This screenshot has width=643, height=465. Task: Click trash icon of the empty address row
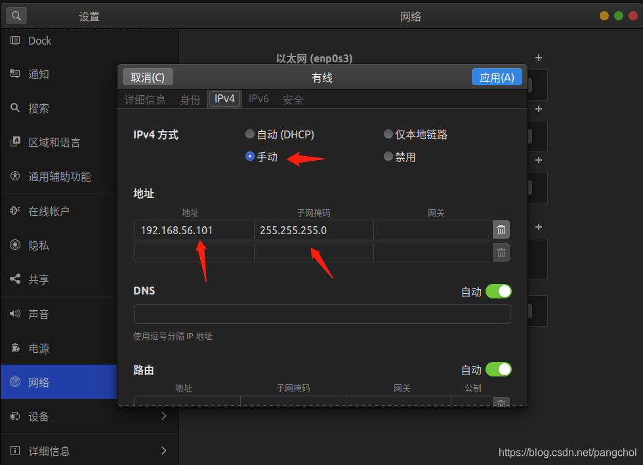(x=501, y=253)
